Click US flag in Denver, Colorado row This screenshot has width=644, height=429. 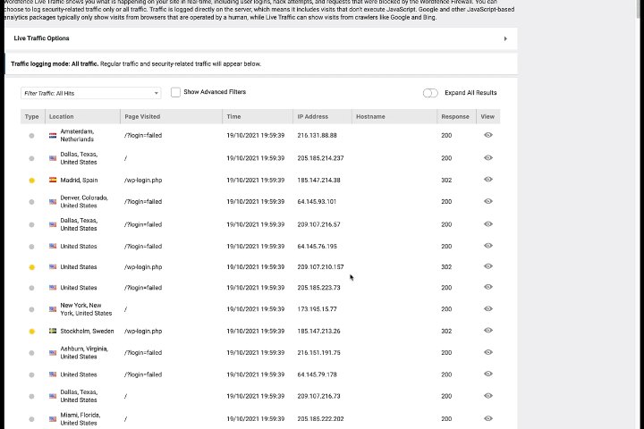coord(53,202)
